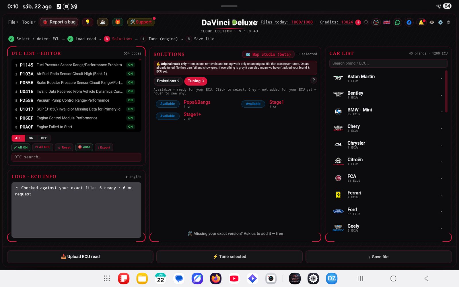Open the color palette theme icon

click(x=376, y=22)
